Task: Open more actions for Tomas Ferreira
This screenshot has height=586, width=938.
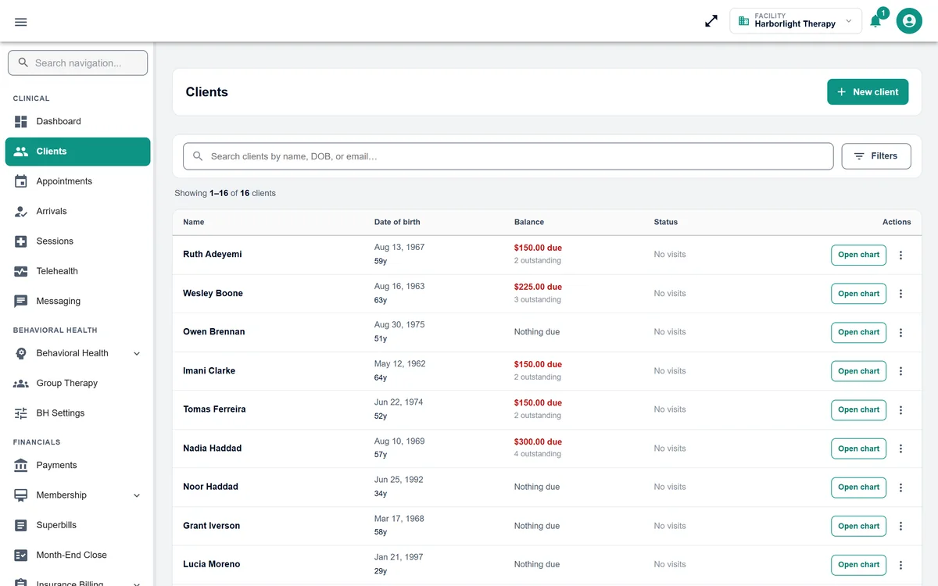Action: tap(900, 409)
